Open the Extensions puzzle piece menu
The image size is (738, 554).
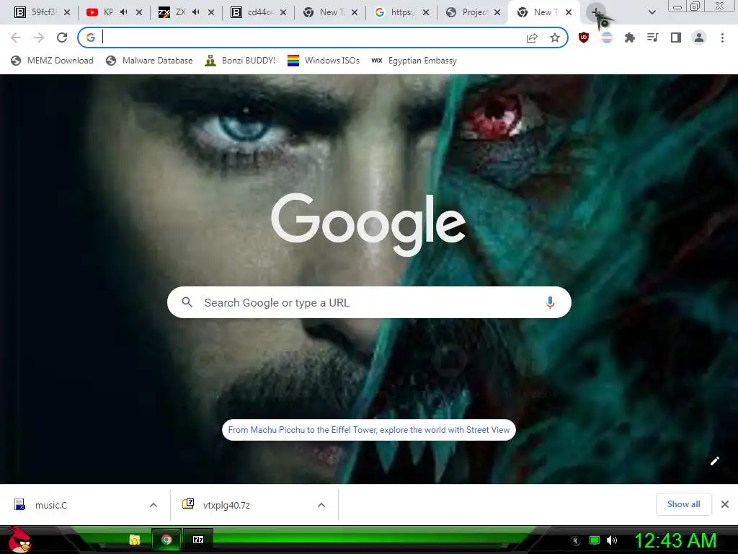coord(630,38)
